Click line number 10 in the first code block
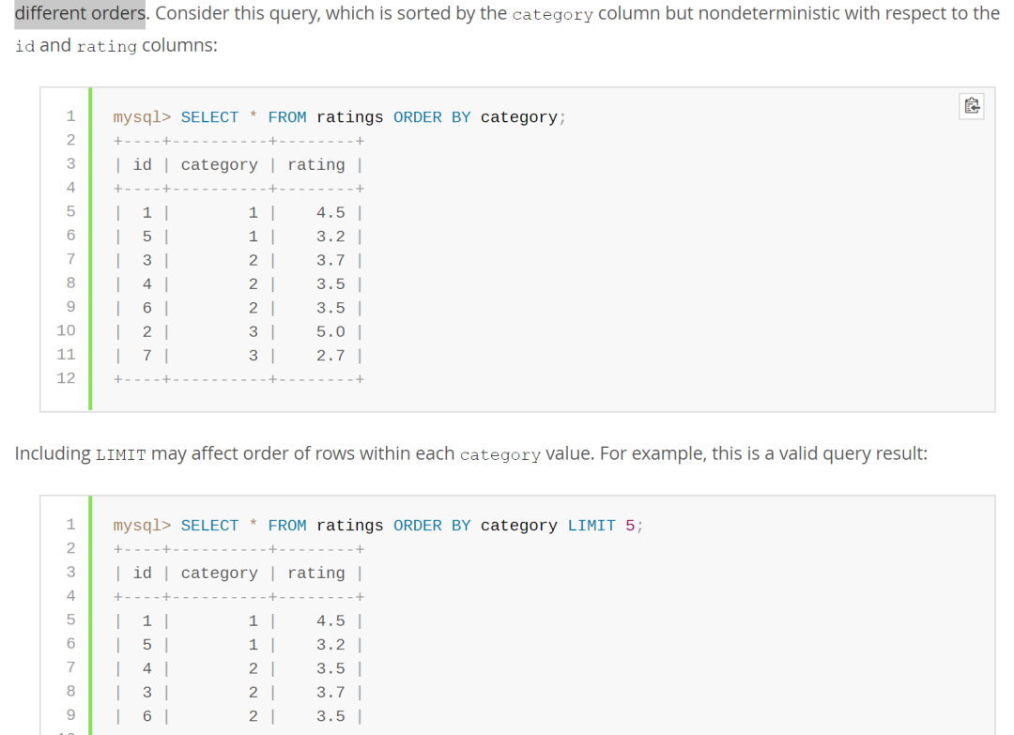The image size is (1014, 735). (66, 330)
